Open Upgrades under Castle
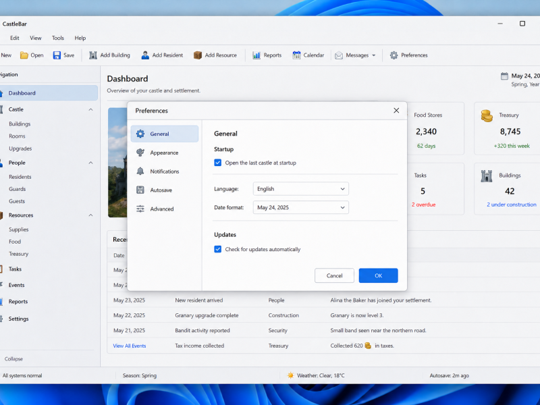The width and height of the screenshot is (540, 405). point(20,148)
